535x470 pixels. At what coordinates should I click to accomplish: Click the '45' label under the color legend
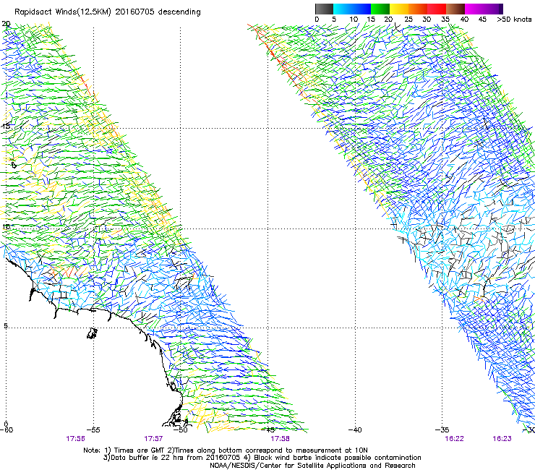click(x=482, y=20)
